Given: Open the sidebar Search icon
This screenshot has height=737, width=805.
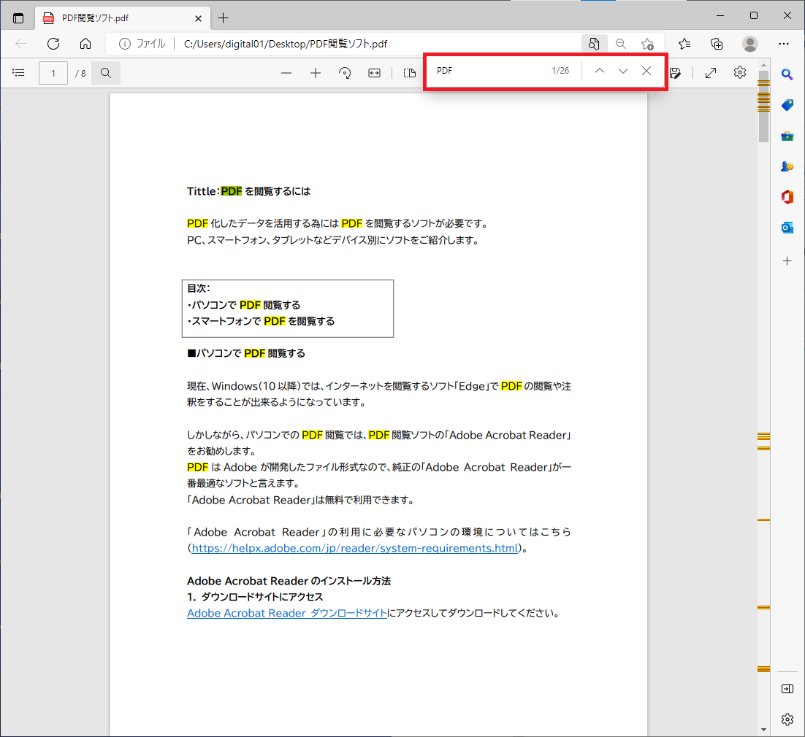Looking at the screenshot, I should click(x=787, y=75).
